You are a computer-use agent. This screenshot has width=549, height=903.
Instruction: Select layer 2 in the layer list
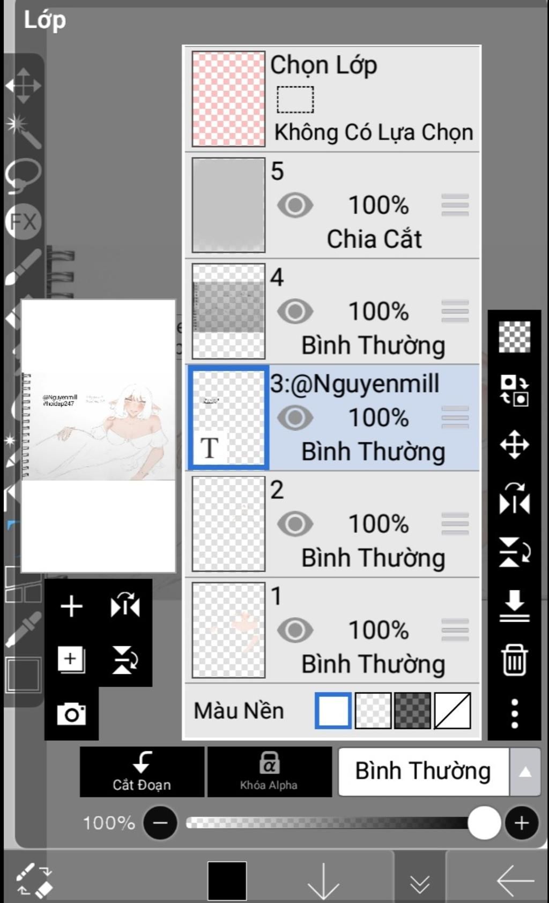click(x=332, y=524)
